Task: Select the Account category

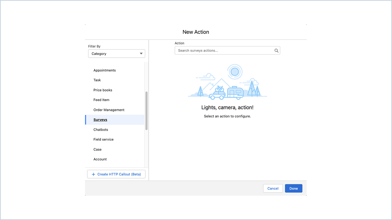Action: point(100,159)
